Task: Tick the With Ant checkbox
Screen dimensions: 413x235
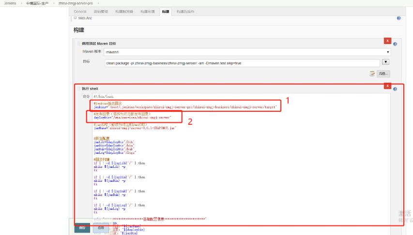Action: point(75,17)
